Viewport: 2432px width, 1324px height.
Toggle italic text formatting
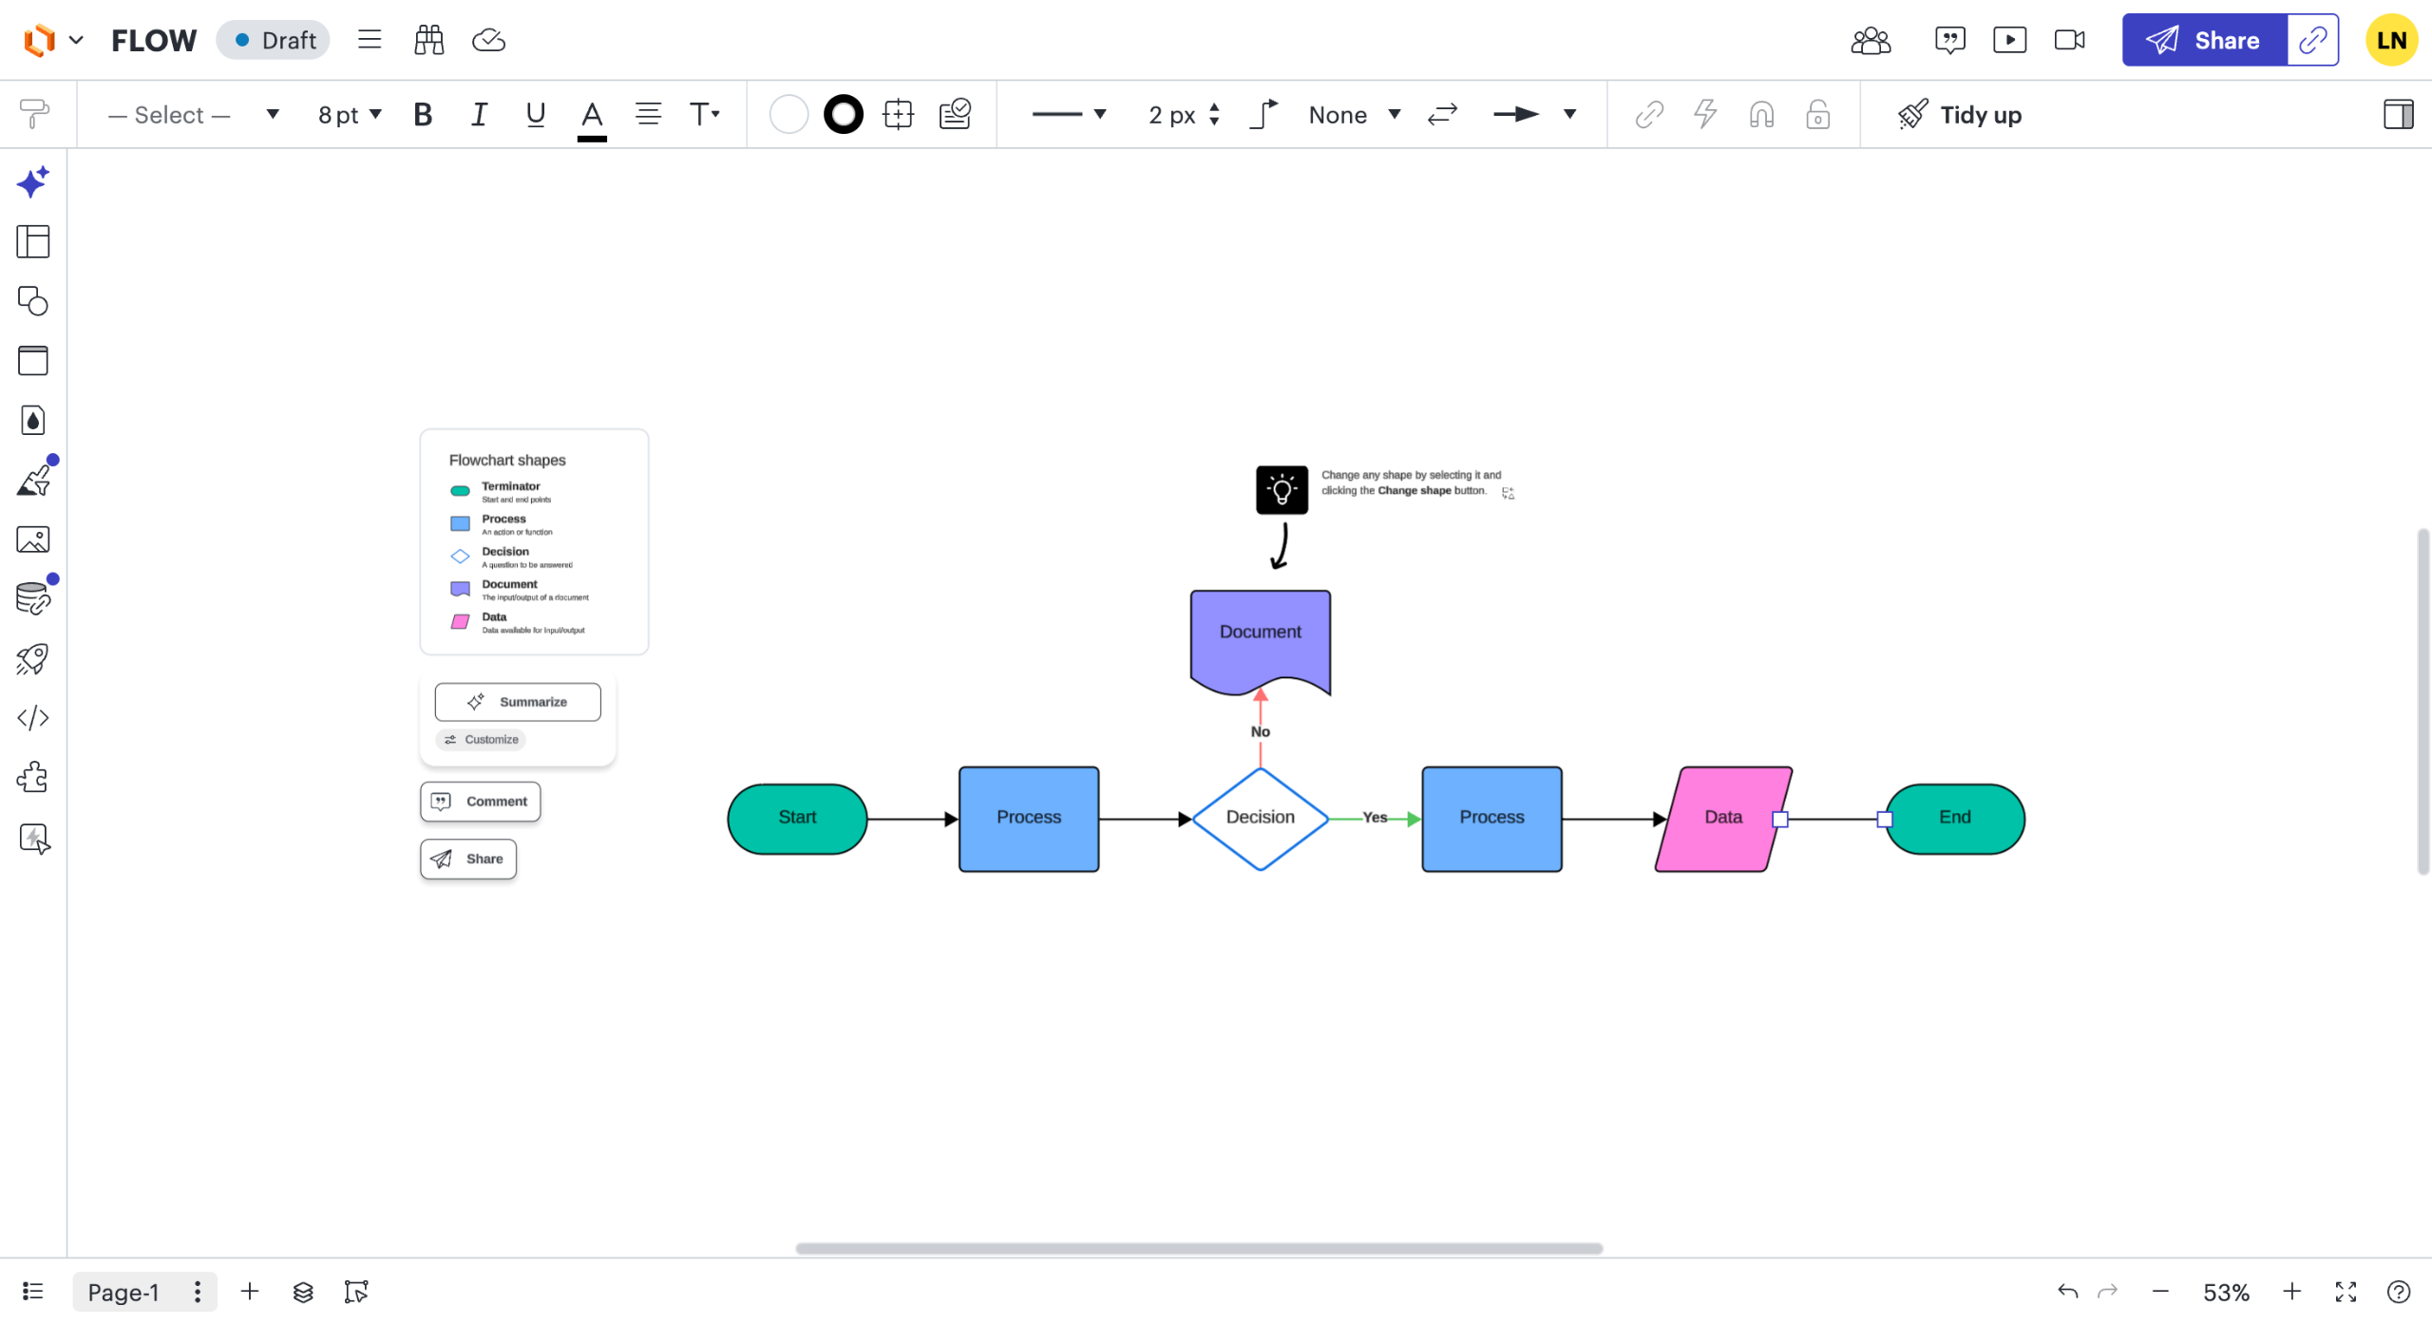tap(479, 115)
